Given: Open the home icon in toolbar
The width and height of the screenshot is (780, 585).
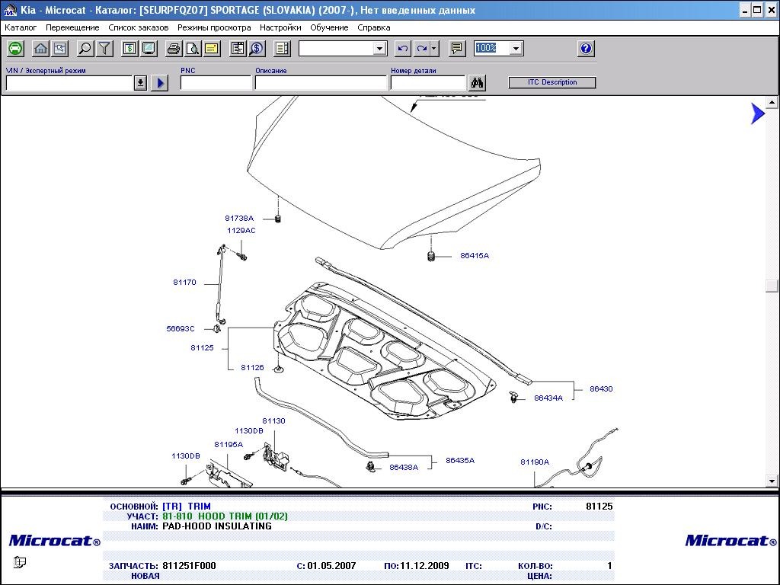Looking at the screenshot, I should point(41,48).
